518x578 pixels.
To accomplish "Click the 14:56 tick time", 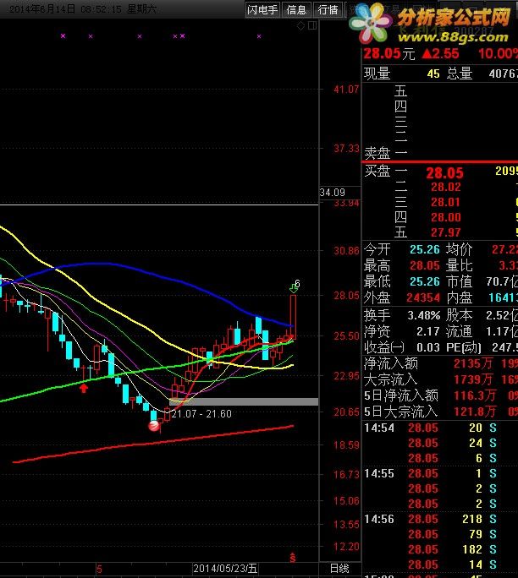I will coord(379,520).
